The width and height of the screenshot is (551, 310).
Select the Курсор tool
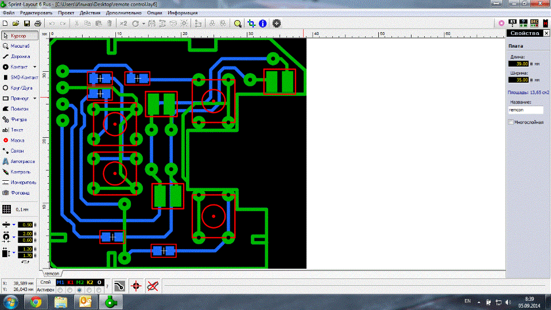coord(20,36)
